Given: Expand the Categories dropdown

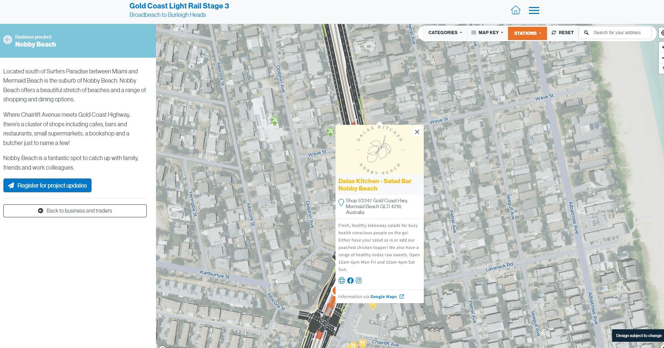Looking at the screenshot, I should [x=445, y=33].
